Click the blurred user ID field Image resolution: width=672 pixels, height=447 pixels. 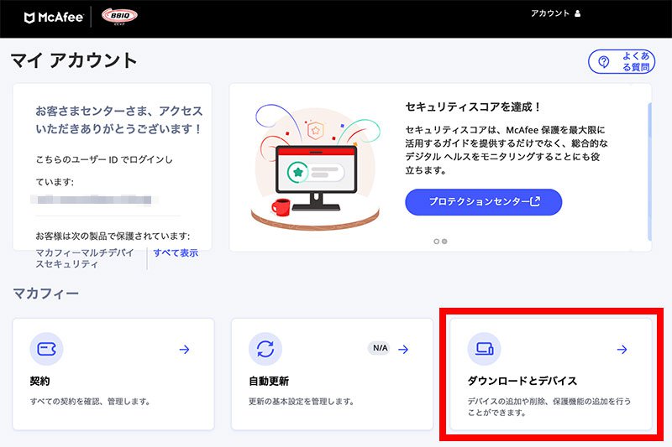tap(94, 200)
